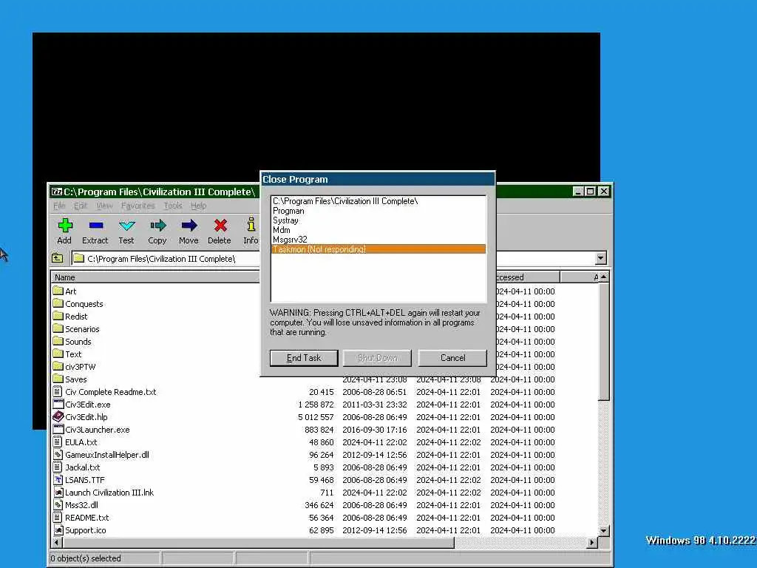The width and height of the screenshot is (757, 568).
Task: Open the Tools menu
Action: coord(173,206)
